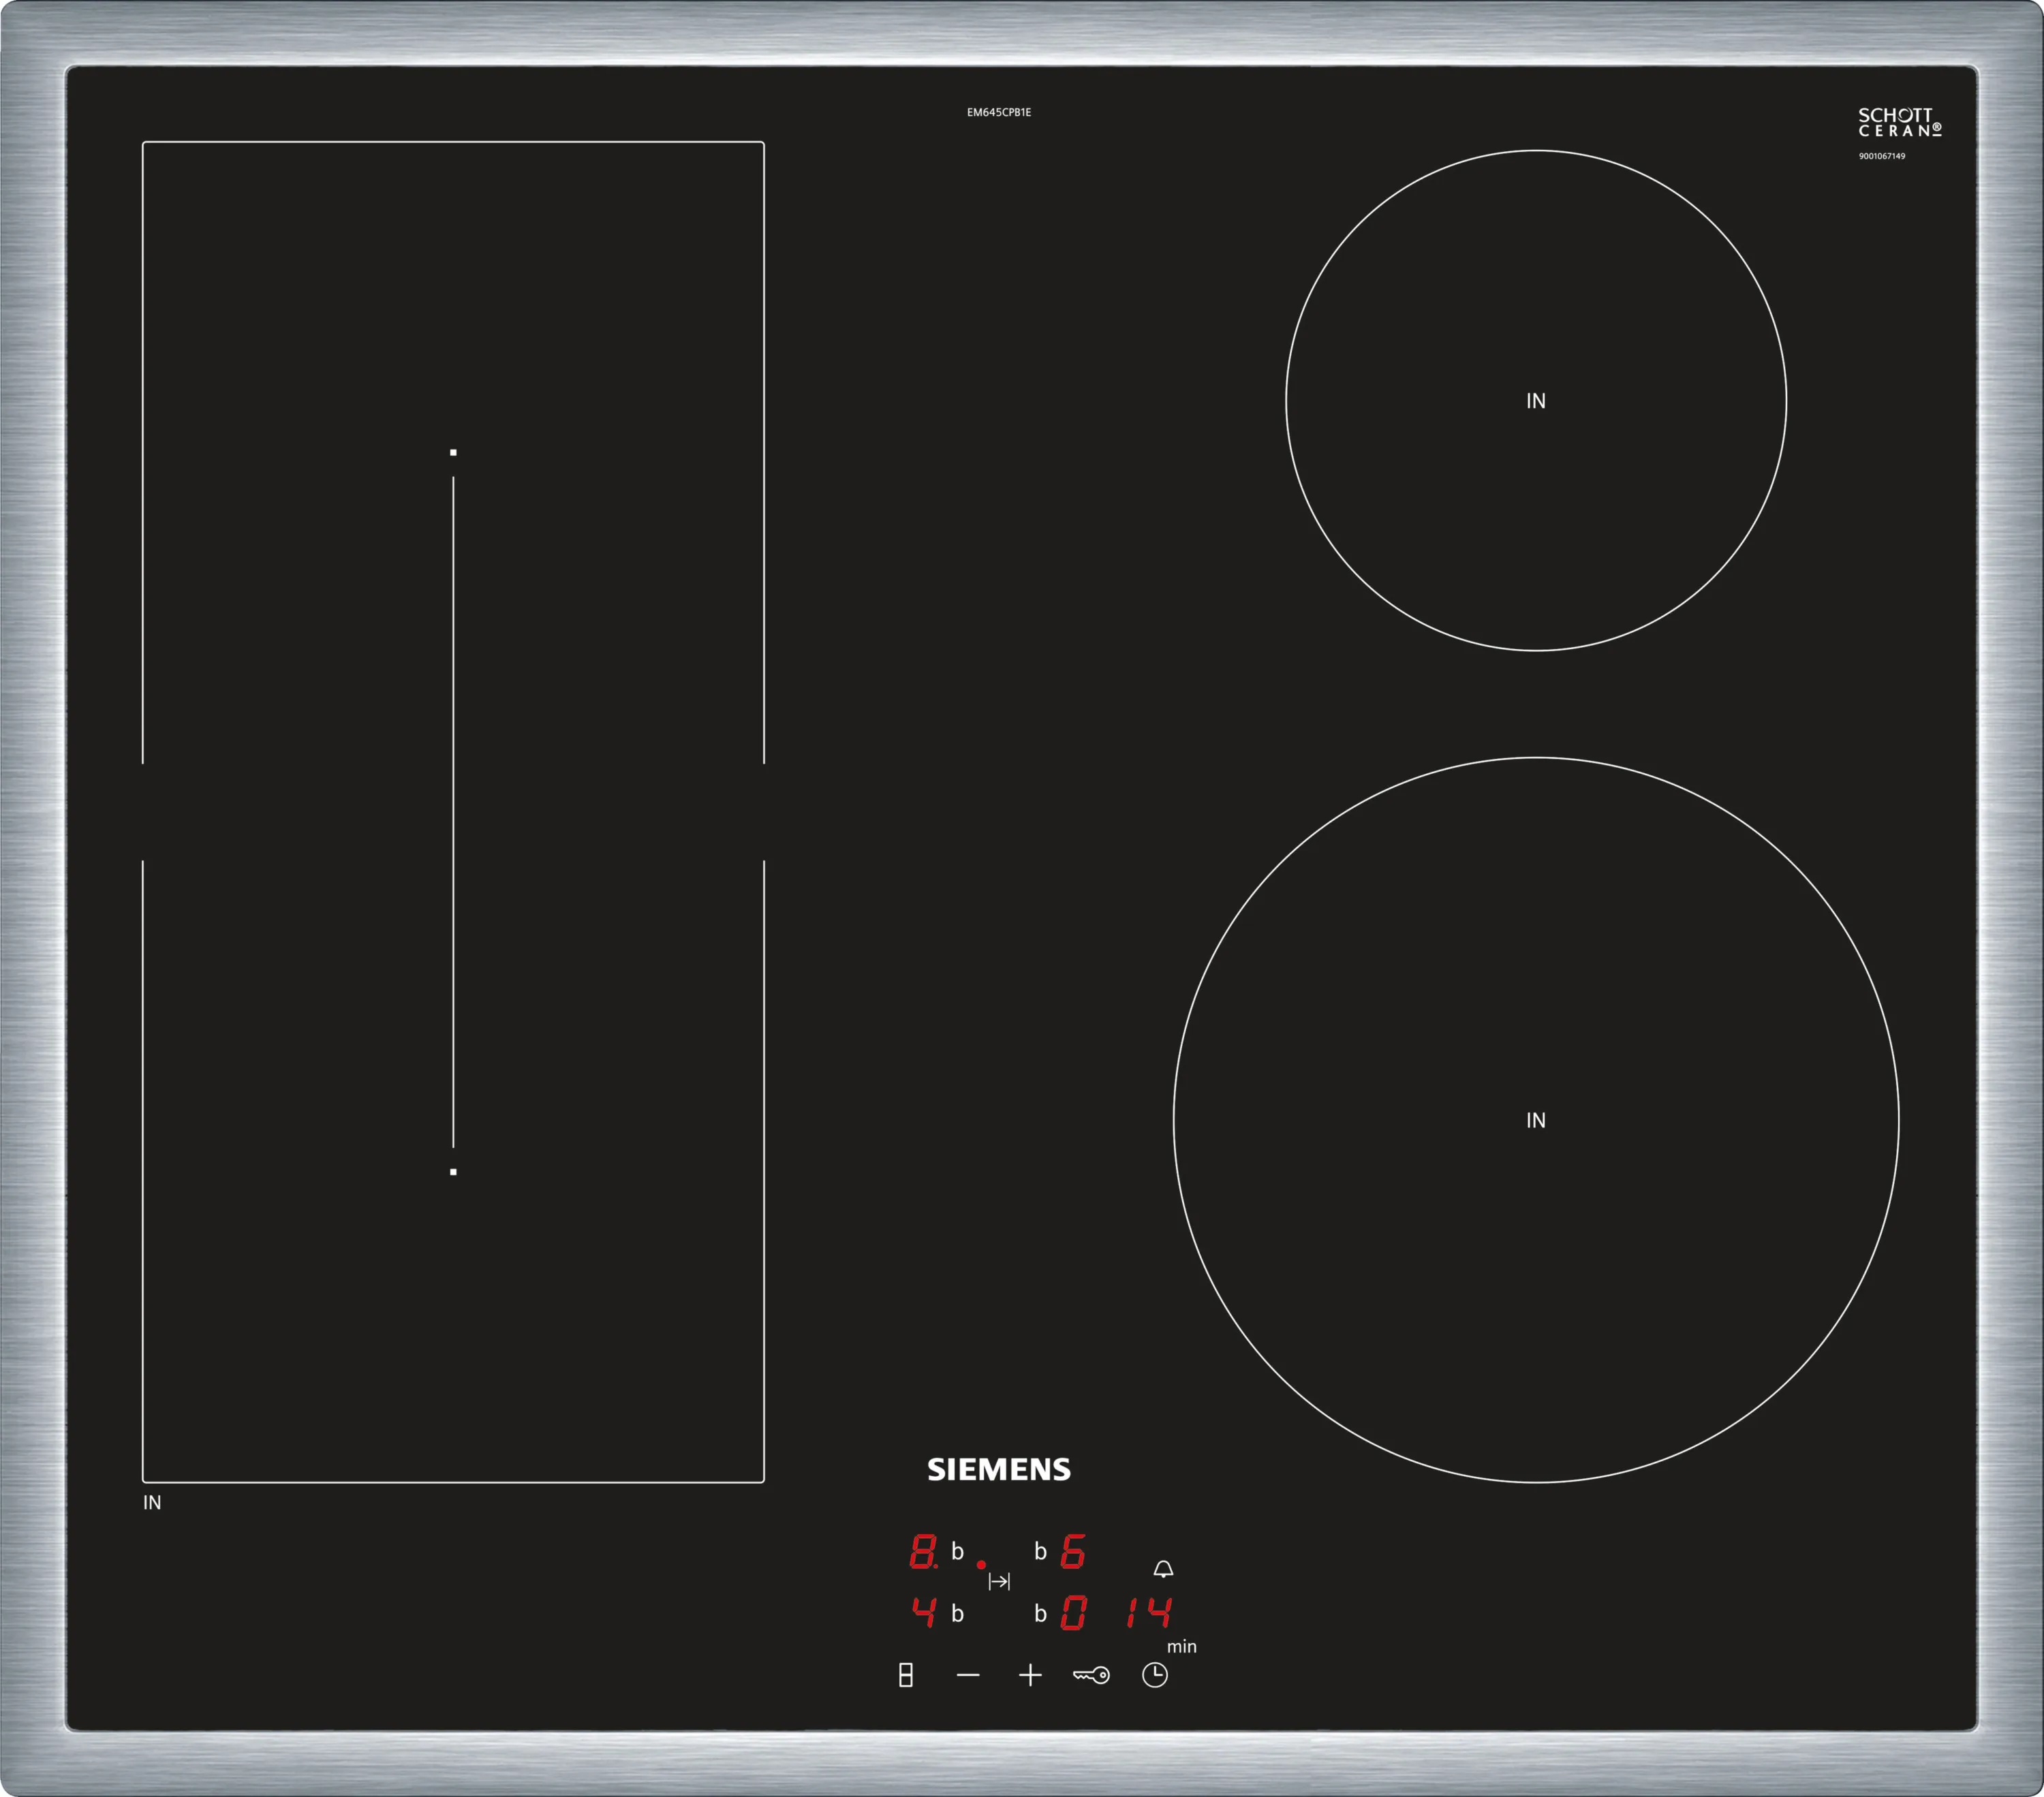Tap the red indicator dot beside '8.'
The image size is (2044, 1797).
[981, 1565]
